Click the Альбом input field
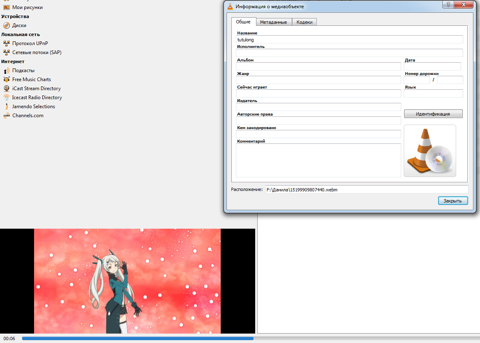The width and height of the screenshot is (480, 343). (x=318, y=66)
